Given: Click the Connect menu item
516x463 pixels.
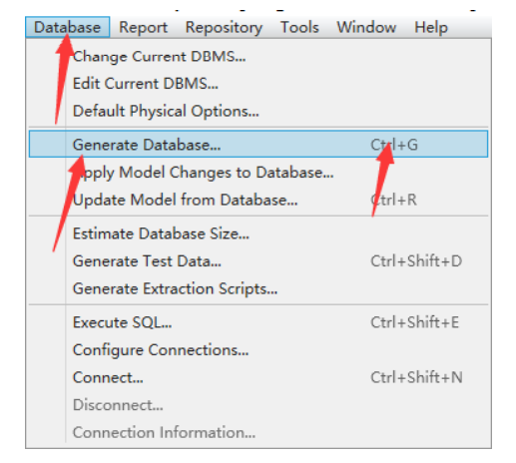Looking at the screenshot, I should tap(258, 377).
